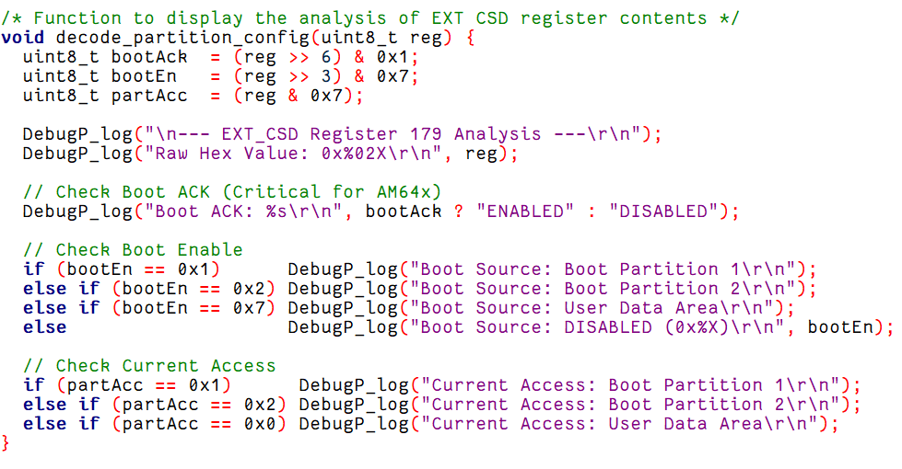Click the "Check Boot ACK" comment
Viewport: 902px width, 469px height.
tap(232, 191)
